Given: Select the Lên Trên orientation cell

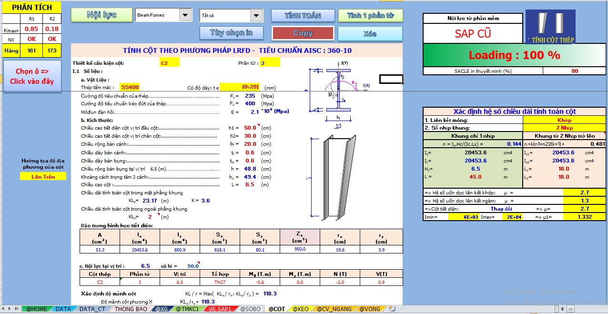Looking at the screenshot, I should click(43, 177).
